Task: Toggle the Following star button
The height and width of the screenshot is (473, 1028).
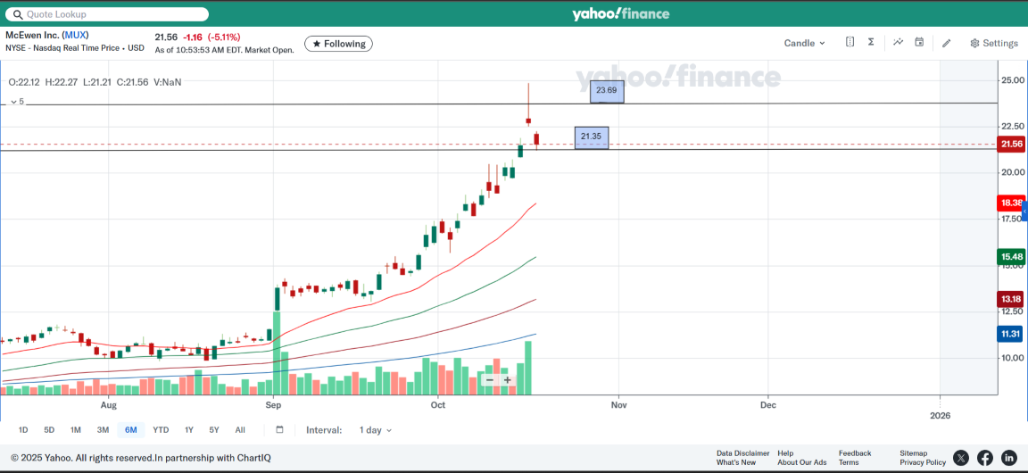Action: [338, 44]
